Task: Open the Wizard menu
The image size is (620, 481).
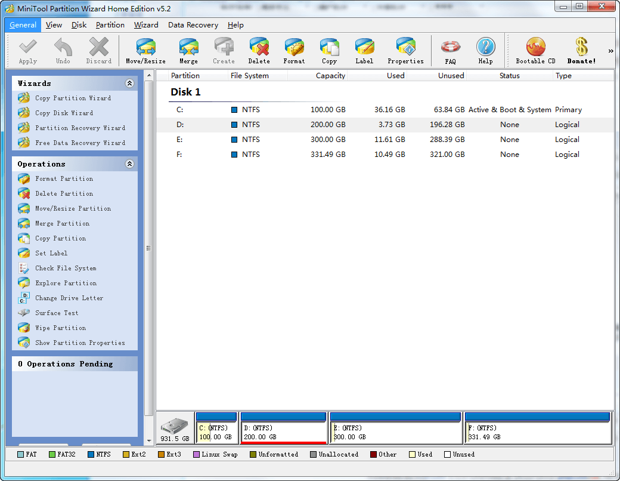Action: [146, 25]
